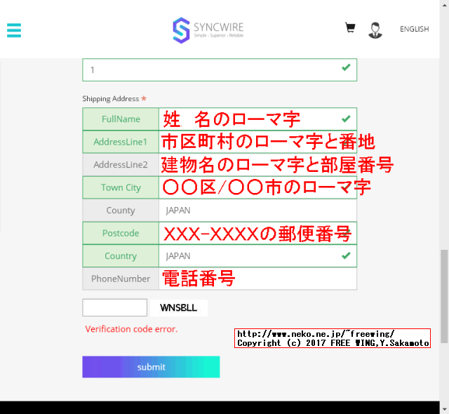
Task: Click the AddressLine1 label
Action: click(121, 142)
